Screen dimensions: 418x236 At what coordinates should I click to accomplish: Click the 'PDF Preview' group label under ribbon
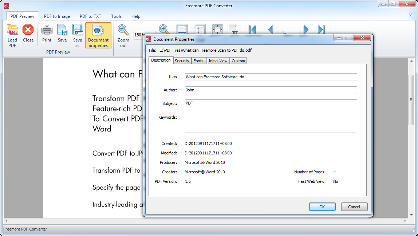point(58,52)
